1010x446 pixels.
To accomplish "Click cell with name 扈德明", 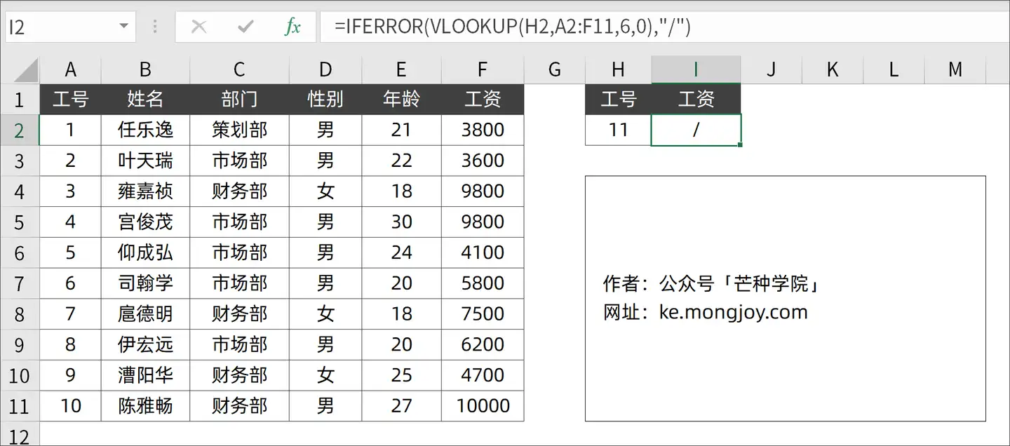I will (x=145, y=313).
